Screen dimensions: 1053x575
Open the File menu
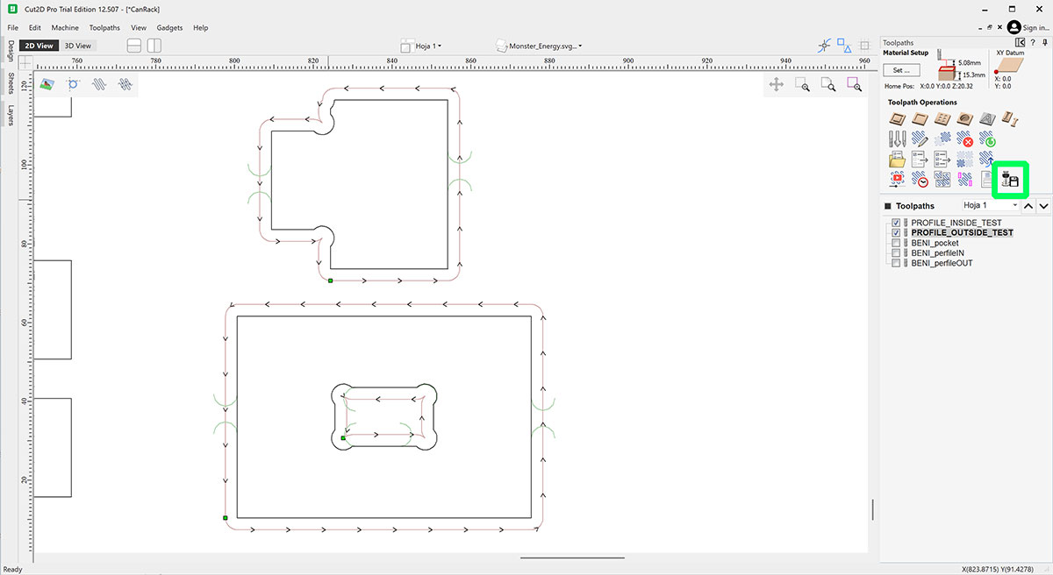(13, 28)
